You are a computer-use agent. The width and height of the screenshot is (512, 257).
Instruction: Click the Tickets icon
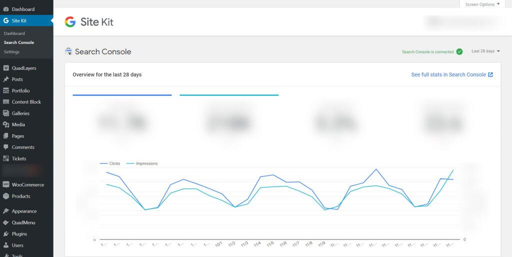6,159
